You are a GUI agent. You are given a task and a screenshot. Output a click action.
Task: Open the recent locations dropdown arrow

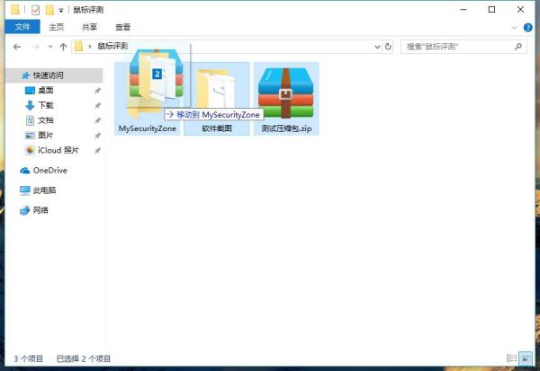tap(50, 47)
